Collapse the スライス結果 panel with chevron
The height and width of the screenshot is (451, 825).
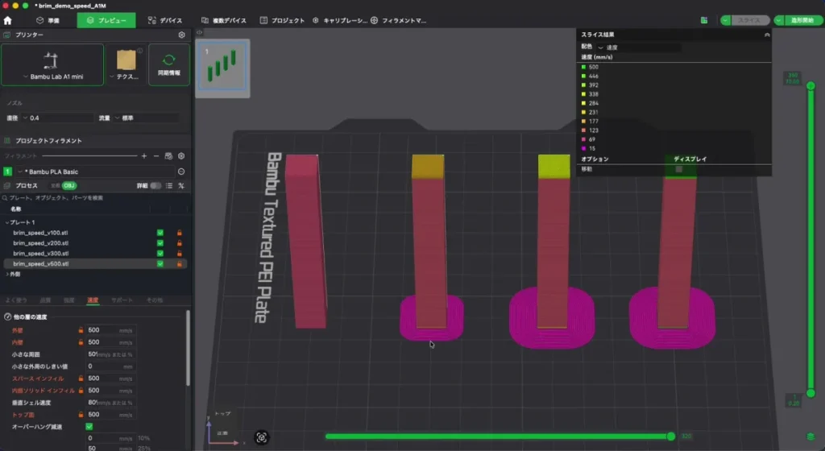pos(767,35)
